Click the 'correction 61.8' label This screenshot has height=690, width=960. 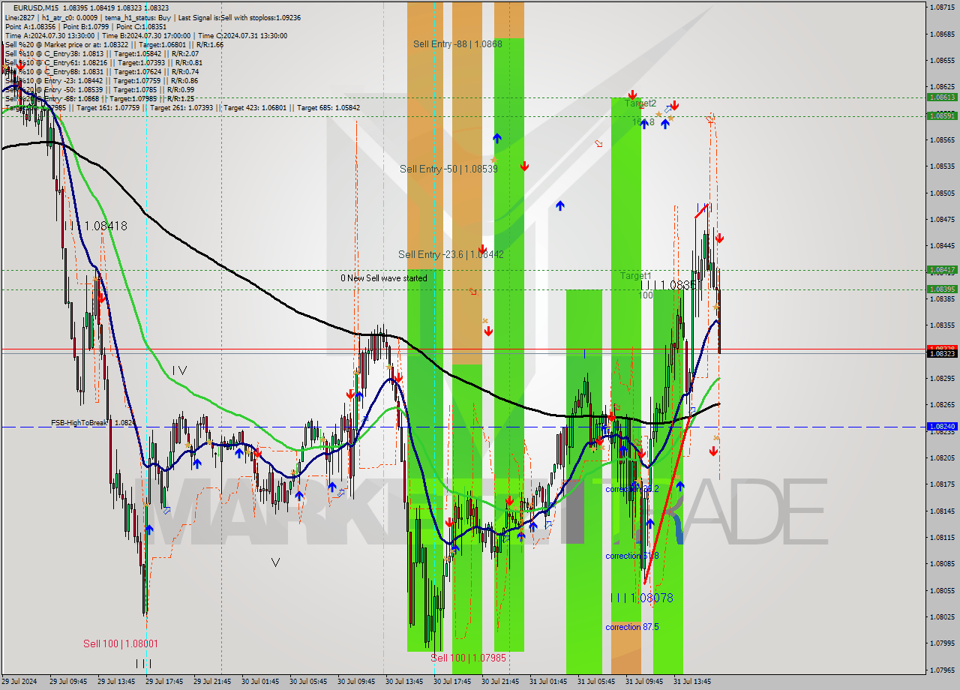coord(632,556)
